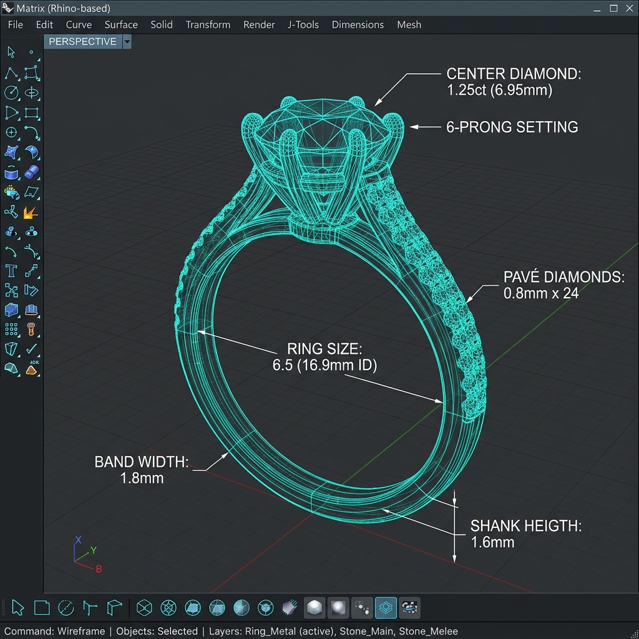Screen dimensions: 639x639
Task: Choose the single Point tool
Action: pos(31,52)
